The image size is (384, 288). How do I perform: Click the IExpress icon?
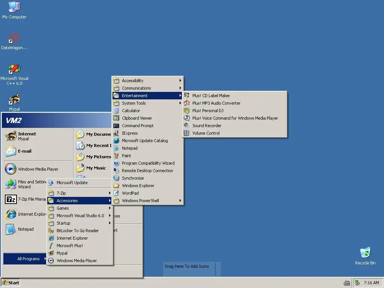click(116, 133)
